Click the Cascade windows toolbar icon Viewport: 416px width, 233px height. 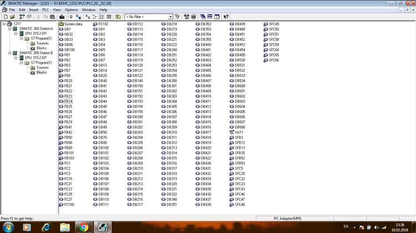(x=202, y=17)
